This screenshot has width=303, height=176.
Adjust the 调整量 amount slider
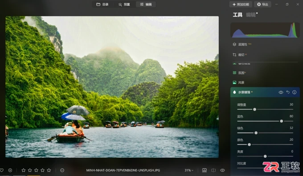(x=255, y=109)
